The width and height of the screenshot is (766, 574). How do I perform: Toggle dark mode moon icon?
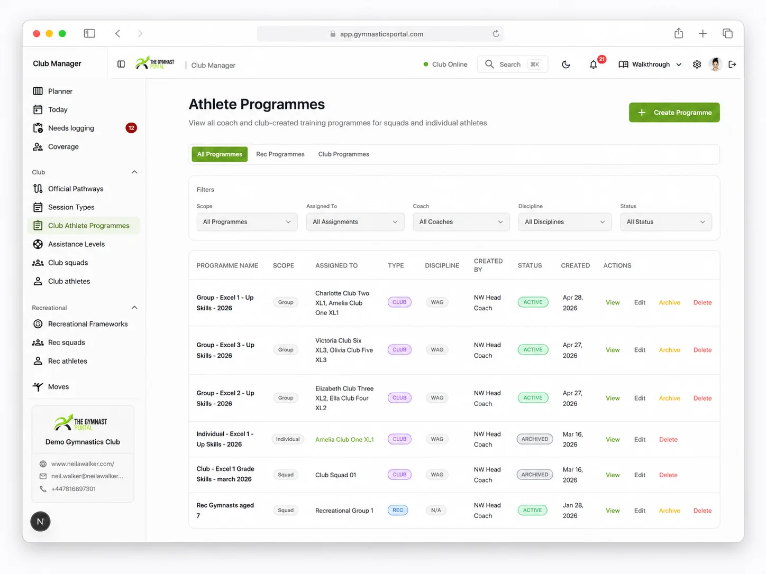tap(566, 64)
